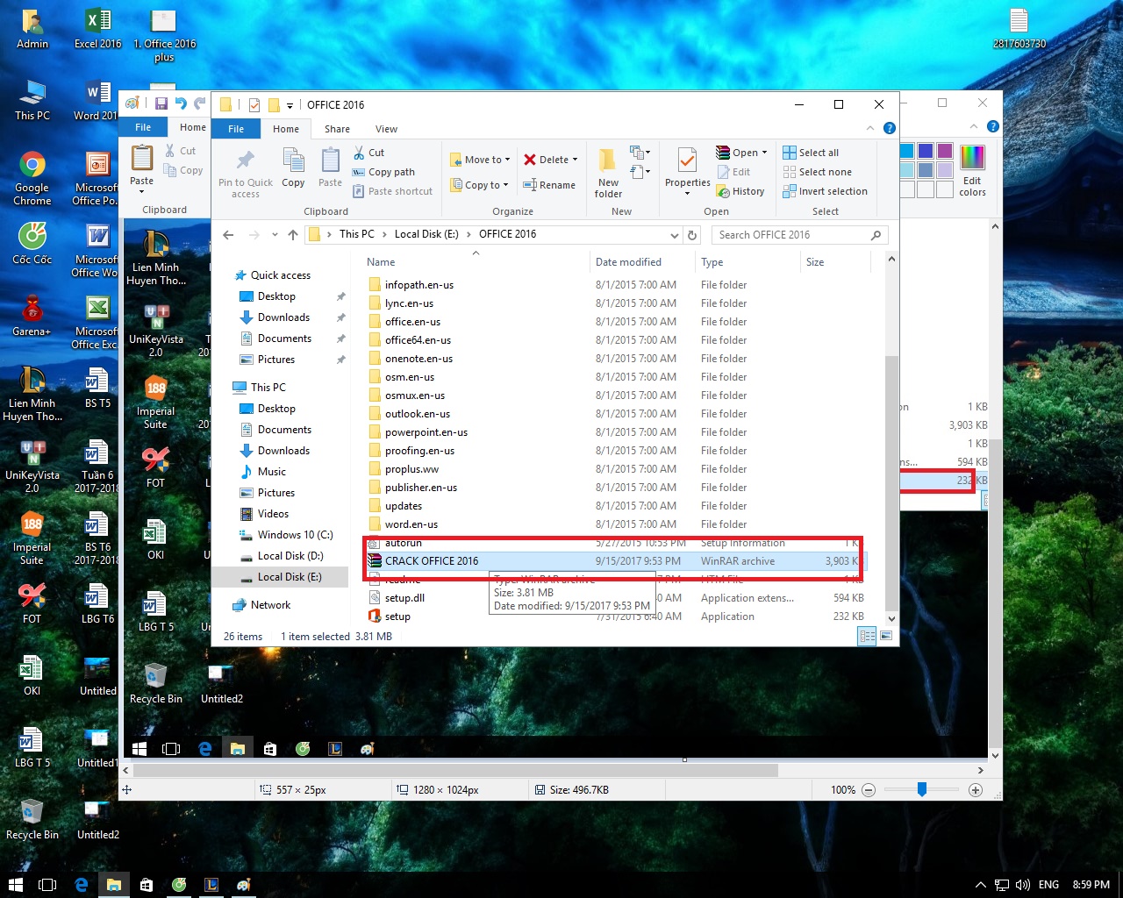Open Local Disk (D:) in navigation pane
1123x898 pixels.
tap(290, 556)
